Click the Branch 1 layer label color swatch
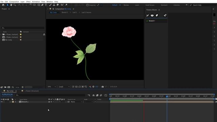This screenshot has width=217, height=122. [x=13, y=102]
